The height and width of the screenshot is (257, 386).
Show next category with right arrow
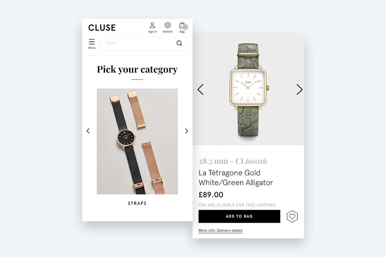187,131
